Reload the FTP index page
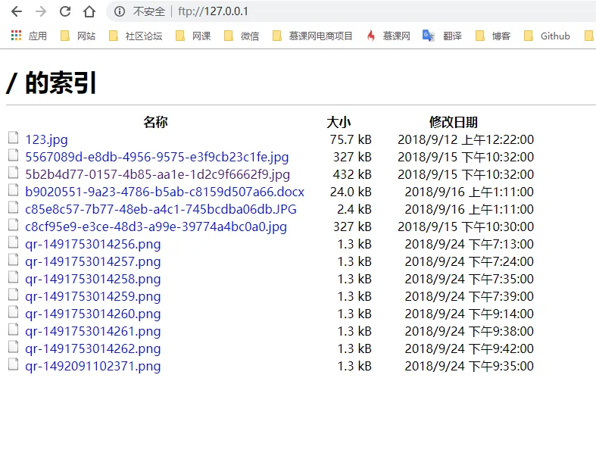 coord(65,11)
